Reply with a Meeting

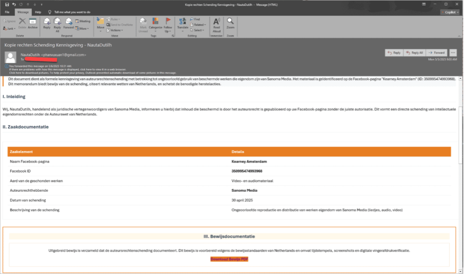click(x=83, y=21)
